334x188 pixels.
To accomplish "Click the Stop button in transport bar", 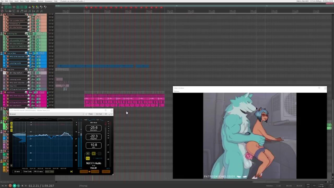I will click(22, 186).
